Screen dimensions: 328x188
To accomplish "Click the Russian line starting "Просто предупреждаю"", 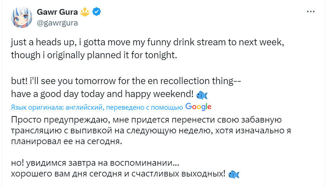I will click(x=146, y=119).
